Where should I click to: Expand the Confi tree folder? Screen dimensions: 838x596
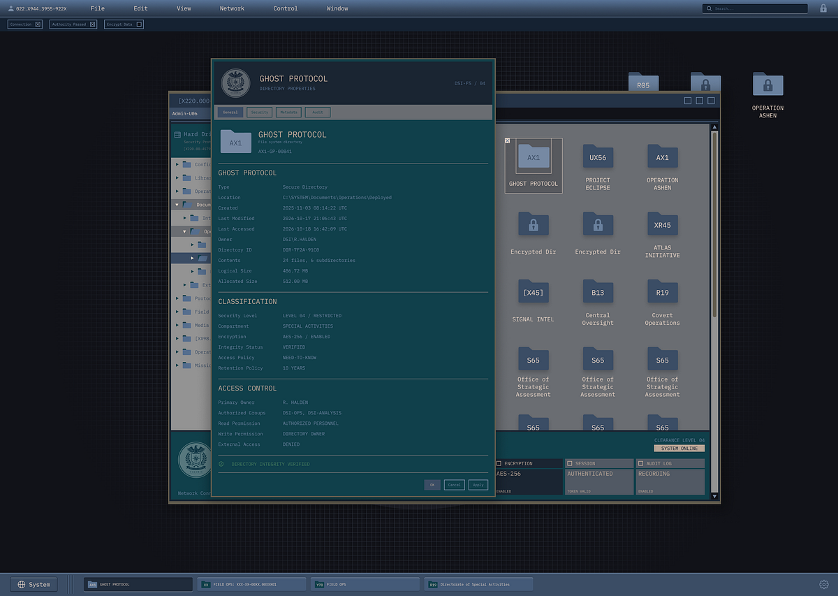click(x=177, y=165)
